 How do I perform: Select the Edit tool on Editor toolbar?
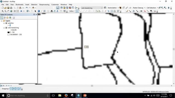point(77,11)
